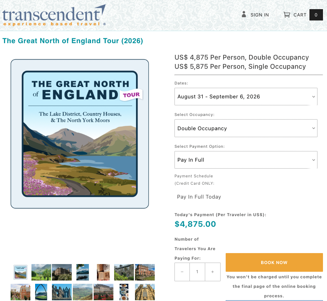327x301 pixels.
Task: Increase number of travelers with plus button
Action: coord(213,272)
